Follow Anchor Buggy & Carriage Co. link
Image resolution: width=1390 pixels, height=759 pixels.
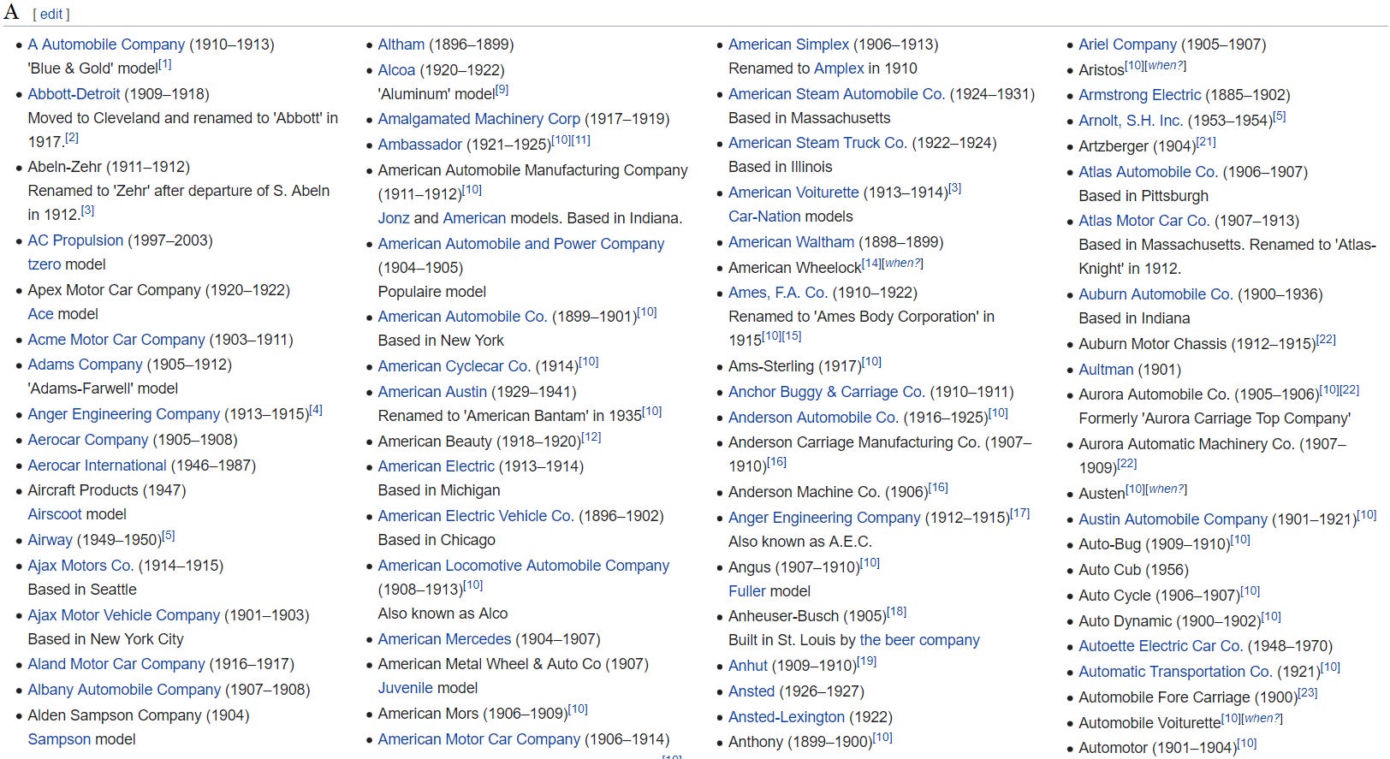tap(826, 392)
